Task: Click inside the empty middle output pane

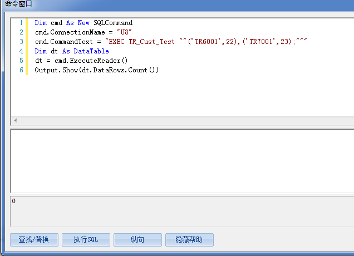Action: coord(181,160)
